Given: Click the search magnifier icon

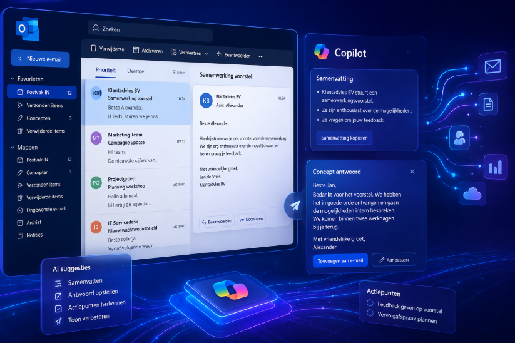Looking at the screenshot, I should (x=96, y=28).
